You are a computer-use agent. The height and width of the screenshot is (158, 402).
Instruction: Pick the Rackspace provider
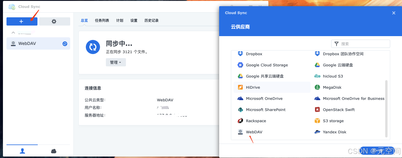pyautogui.click(x=272, y=121)
